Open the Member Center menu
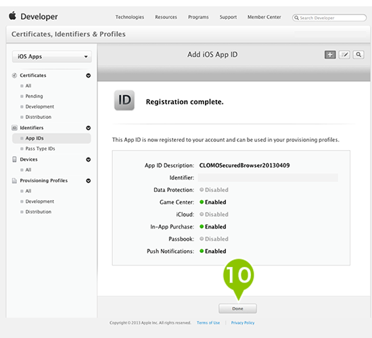The width and height of the screenshot is (372, 338). coord(264,17)
